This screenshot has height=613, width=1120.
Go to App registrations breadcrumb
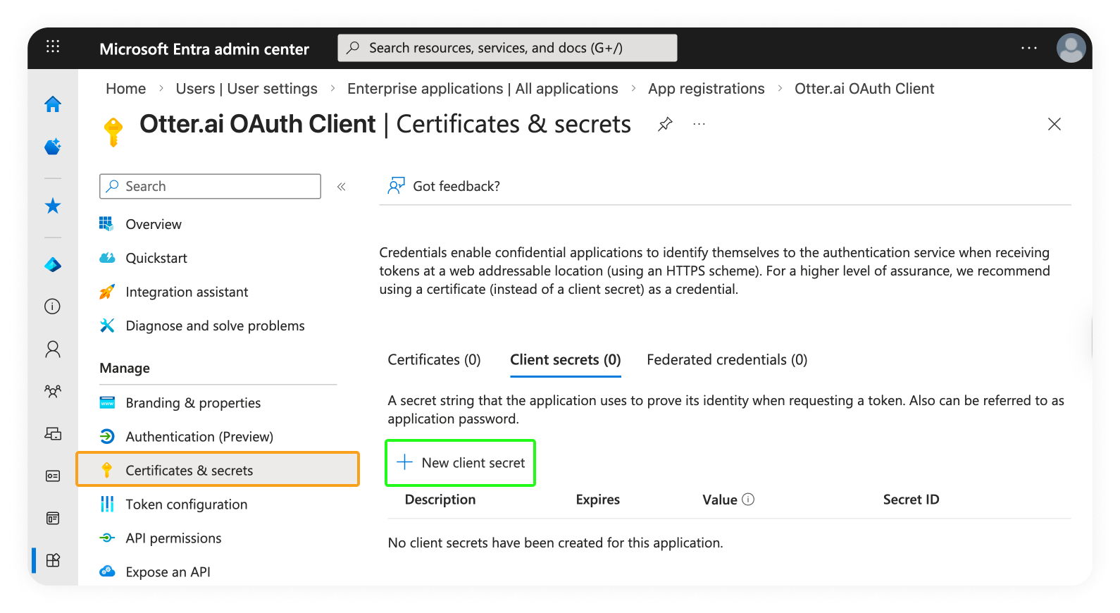[706, 89]
